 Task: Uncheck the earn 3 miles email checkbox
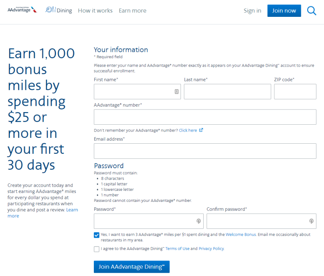(x=97, y=235)
